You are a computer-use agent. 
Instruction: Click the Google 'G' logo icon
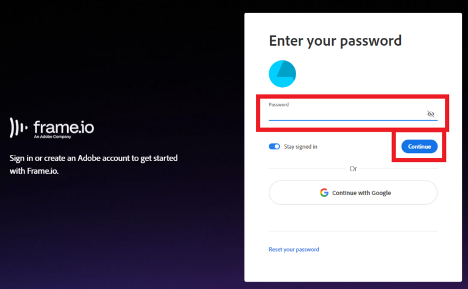[x=324, y=193]
